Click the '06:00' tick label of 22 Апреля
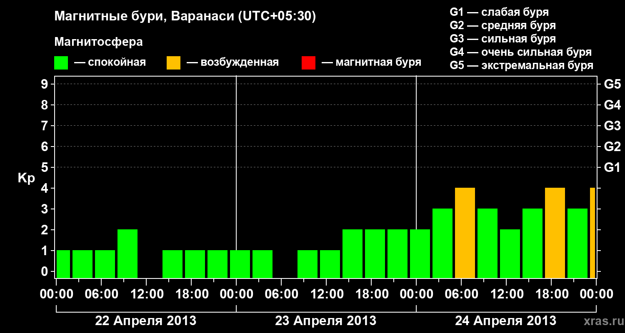 pyautogui.click(x=101, y=294)
